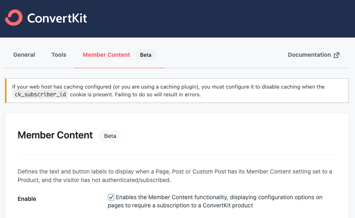Select the Member Content tab

click(106, 55)
